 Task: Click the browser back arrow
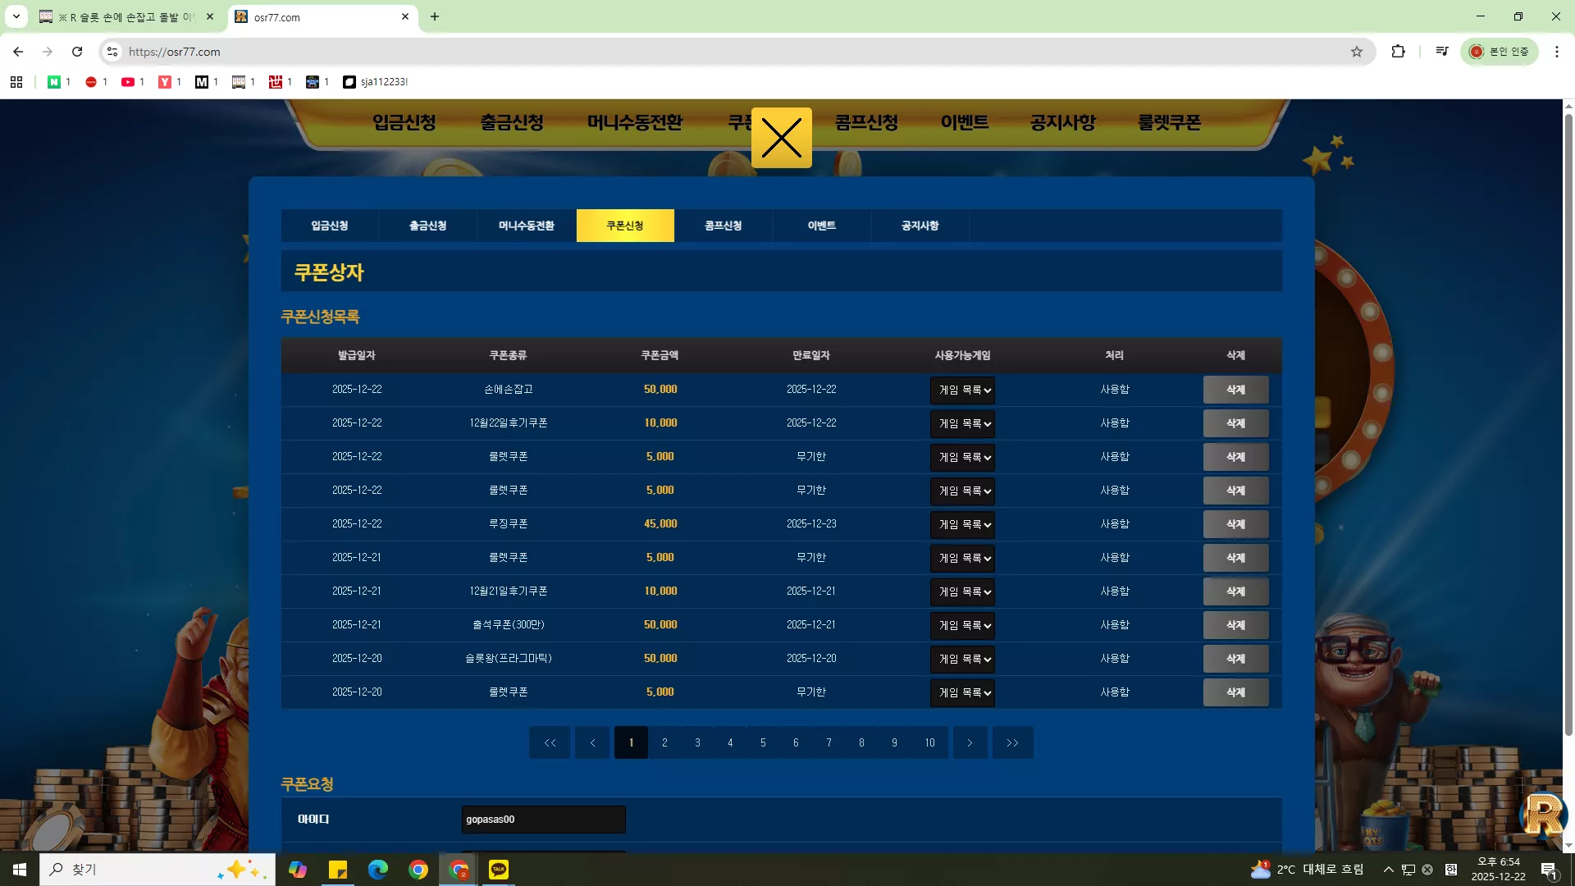(18, 52)
